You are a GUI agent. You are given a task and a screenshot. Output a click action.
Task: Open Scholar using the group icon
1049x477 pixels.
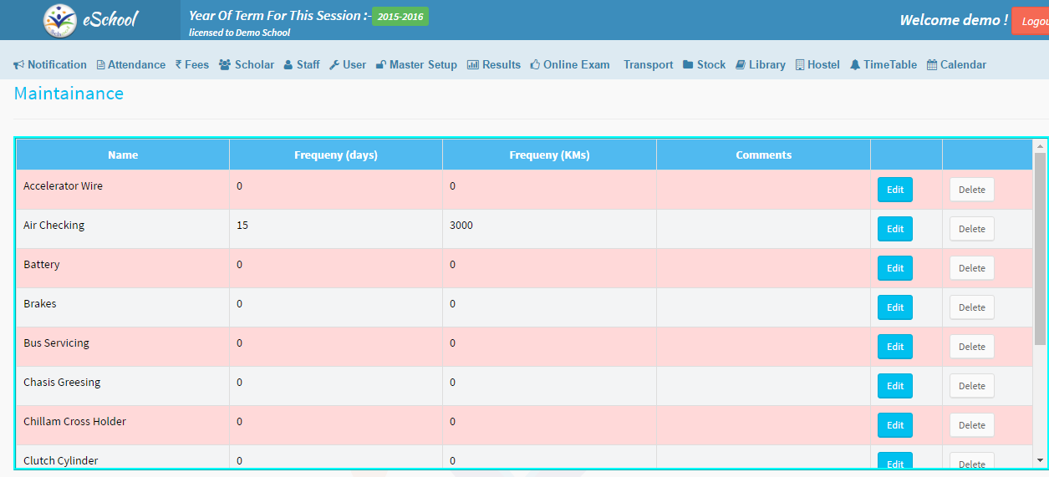(x=225, y=65)
